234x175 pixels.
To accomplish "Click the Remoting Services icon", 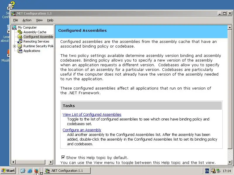I will 20,41.
